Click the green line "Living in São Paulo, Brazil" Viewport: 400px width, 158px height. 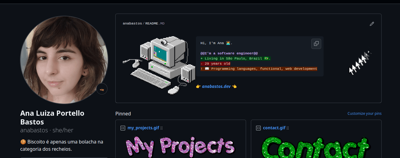(x=235, y=58)
